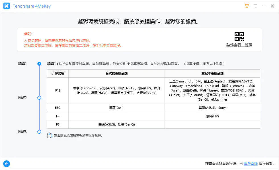The width and height of the screenshot is (279, 170).
Task: Click the 戴爾(Dell) desktop cell
Action: [116, 107]
